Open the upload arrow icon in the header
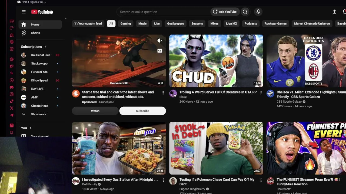Viewport: 346px width, 194px height. pos(334,12)
